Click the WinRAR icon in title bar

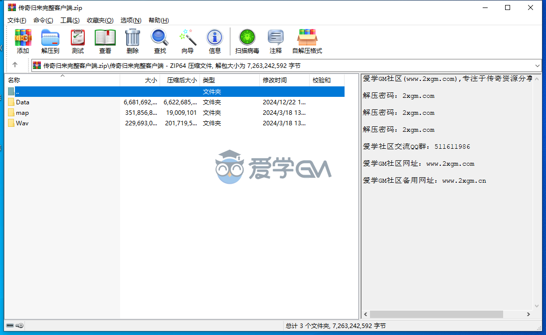[12, 7]
